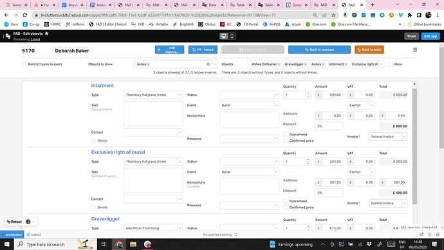Switch to the Any.do browser tab
This screenshot has width=444, height=250.
pyautogui.click(x=73, y=5)
